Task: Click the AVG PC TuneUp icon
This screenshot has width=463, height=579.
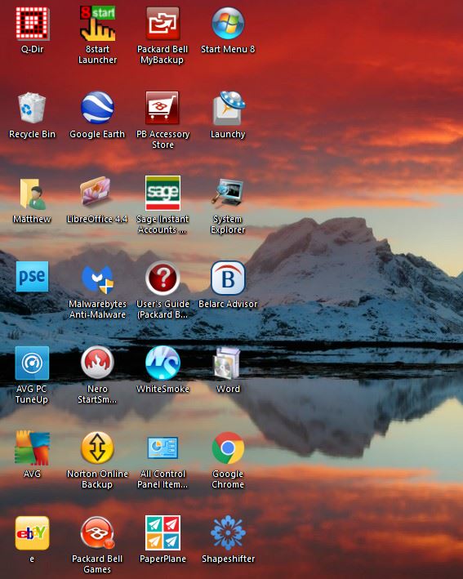Action: [x=32, y=363]
